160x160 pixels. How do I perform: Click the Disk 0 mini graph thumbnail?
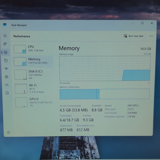[x=20, y=75]
